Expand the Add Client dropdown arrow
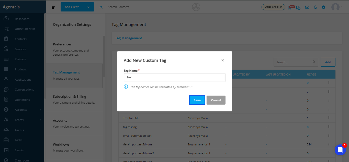Screen dimensions: 349x162 88,7
